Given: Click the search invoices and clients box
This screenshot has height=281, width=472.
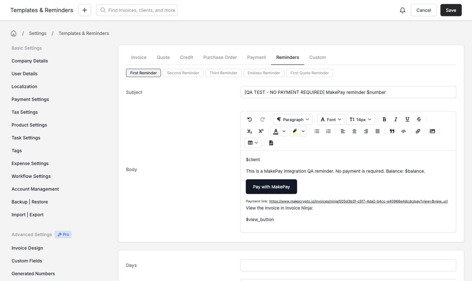Looking at the screenshot, I should click(137, 10).
